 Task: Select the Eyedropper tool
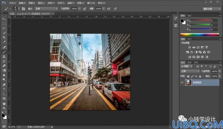pyautogui.click(x=4, y=42)
